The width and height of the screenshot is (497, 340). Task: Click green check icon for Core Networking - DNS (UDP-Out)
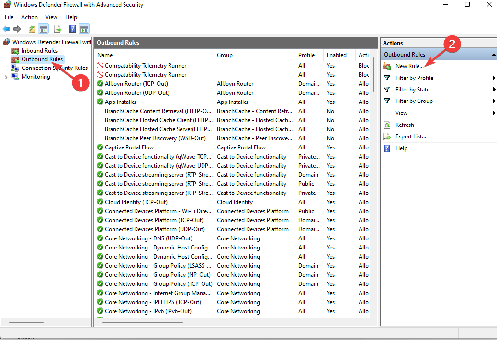click(100, 238)
